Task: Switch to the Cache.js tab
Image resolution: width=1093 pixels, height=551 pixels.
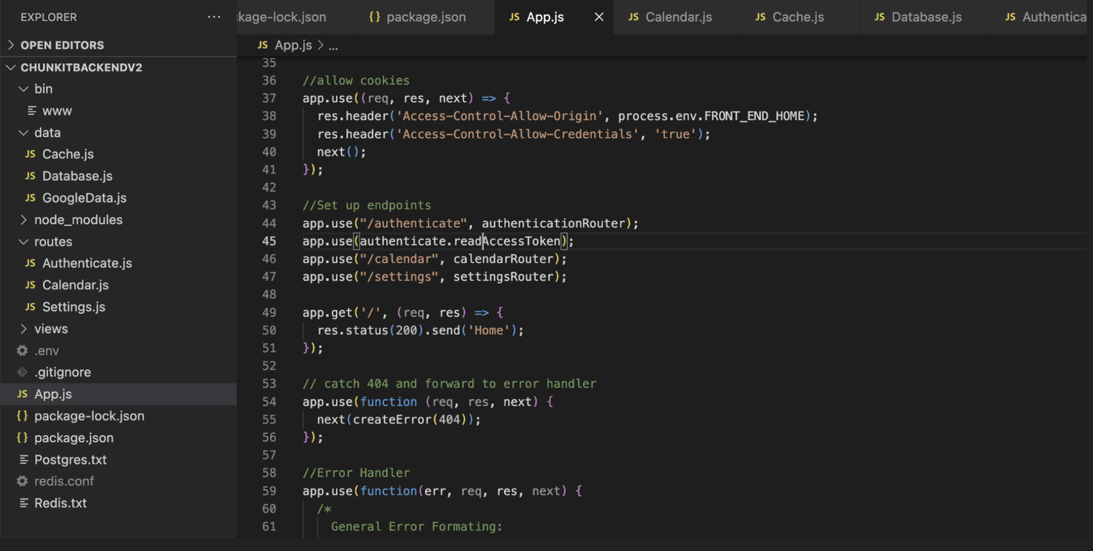Action: click(x=800, y=17)
